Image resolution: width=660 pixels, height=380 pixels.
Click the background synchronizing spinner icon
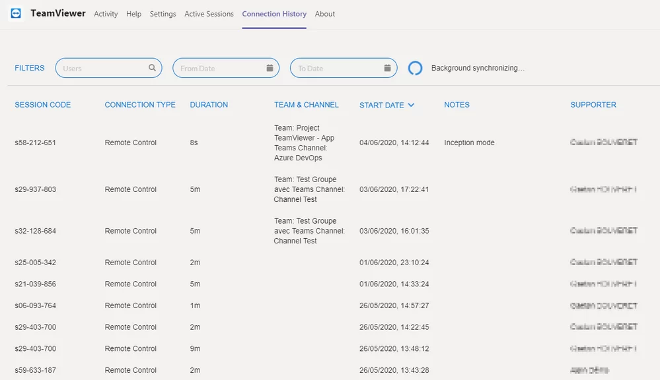(x=415, y=68)
